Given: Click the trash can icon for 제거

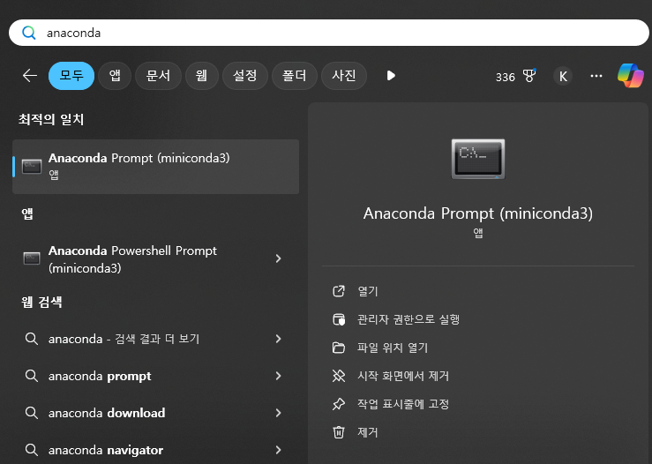Looking at the screenshot, I should [x=339, y=432].
